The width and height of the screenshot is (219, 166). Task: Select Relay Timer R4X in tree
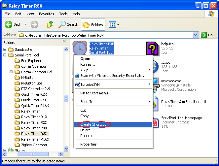(34, 128)
